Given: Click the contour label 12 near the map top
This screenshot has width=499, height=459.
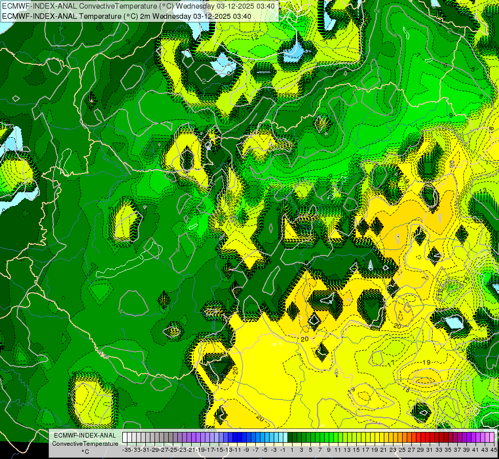Looking at the screenshot, I should click(x=254, y=37).
